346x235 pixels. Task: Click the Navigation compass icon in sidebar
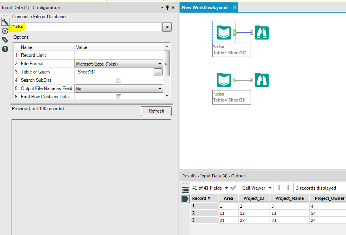pos(5,31)
